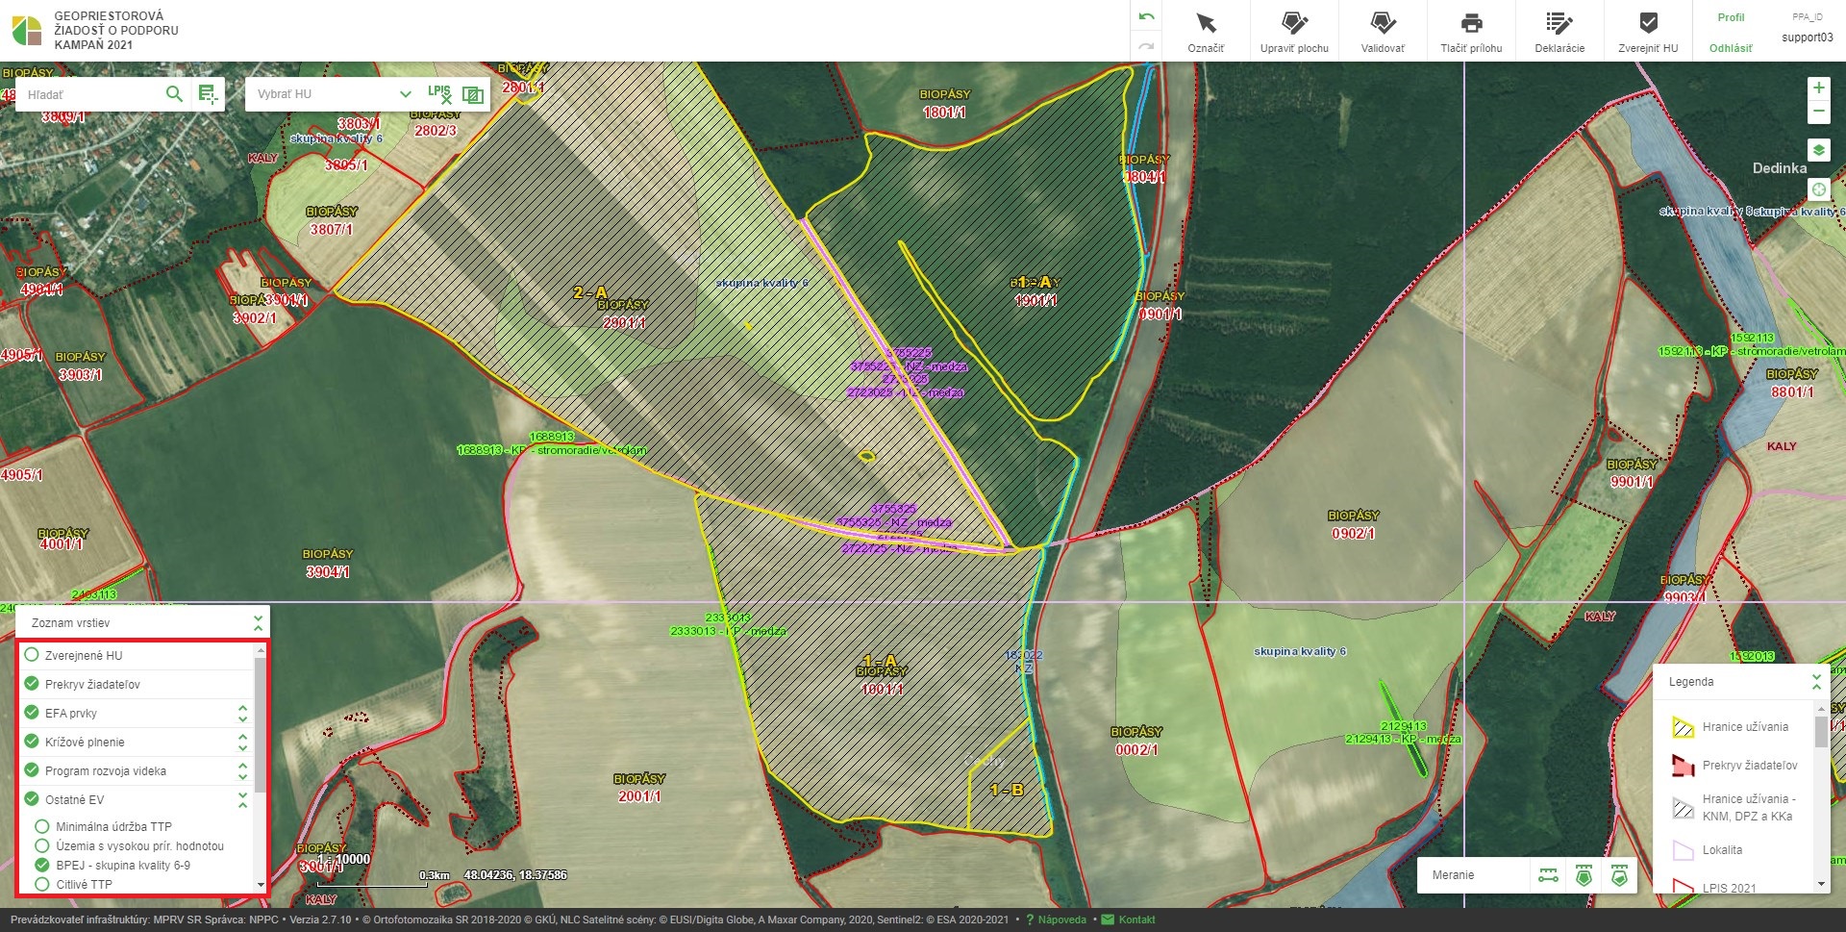Click the advanced search list icon
The image size is (1846, 932).
tap(208, 94)
